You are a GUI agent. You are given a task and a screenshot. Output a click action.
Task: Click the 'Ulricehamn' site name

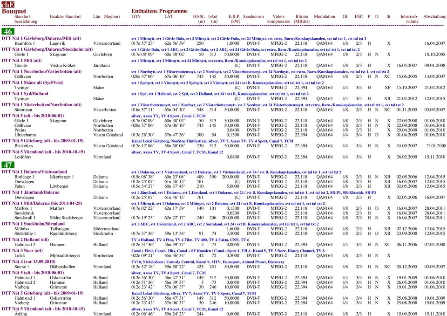[x=25, y=135]
